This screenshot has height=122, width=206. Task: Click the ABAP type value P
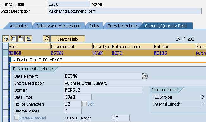203,97
